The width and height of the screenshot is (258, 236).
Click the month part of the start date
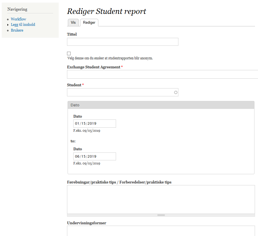click(x=77, y=123)
